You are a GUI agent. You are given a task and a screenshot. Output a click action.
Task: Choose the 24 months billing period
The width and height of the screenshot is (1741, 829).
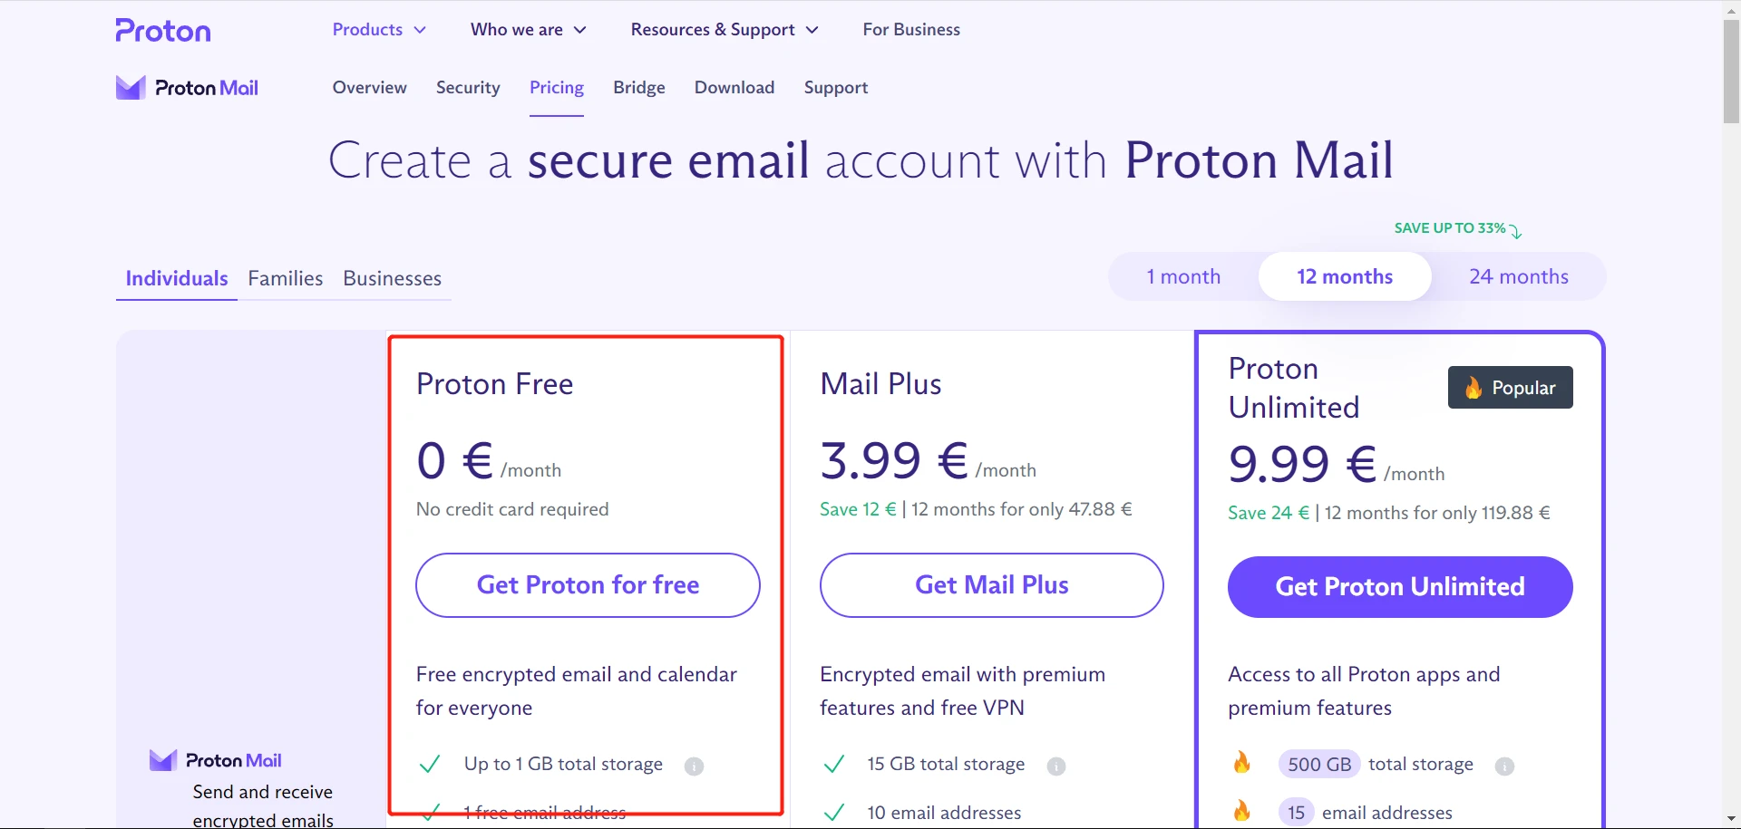coord(1519,276)
